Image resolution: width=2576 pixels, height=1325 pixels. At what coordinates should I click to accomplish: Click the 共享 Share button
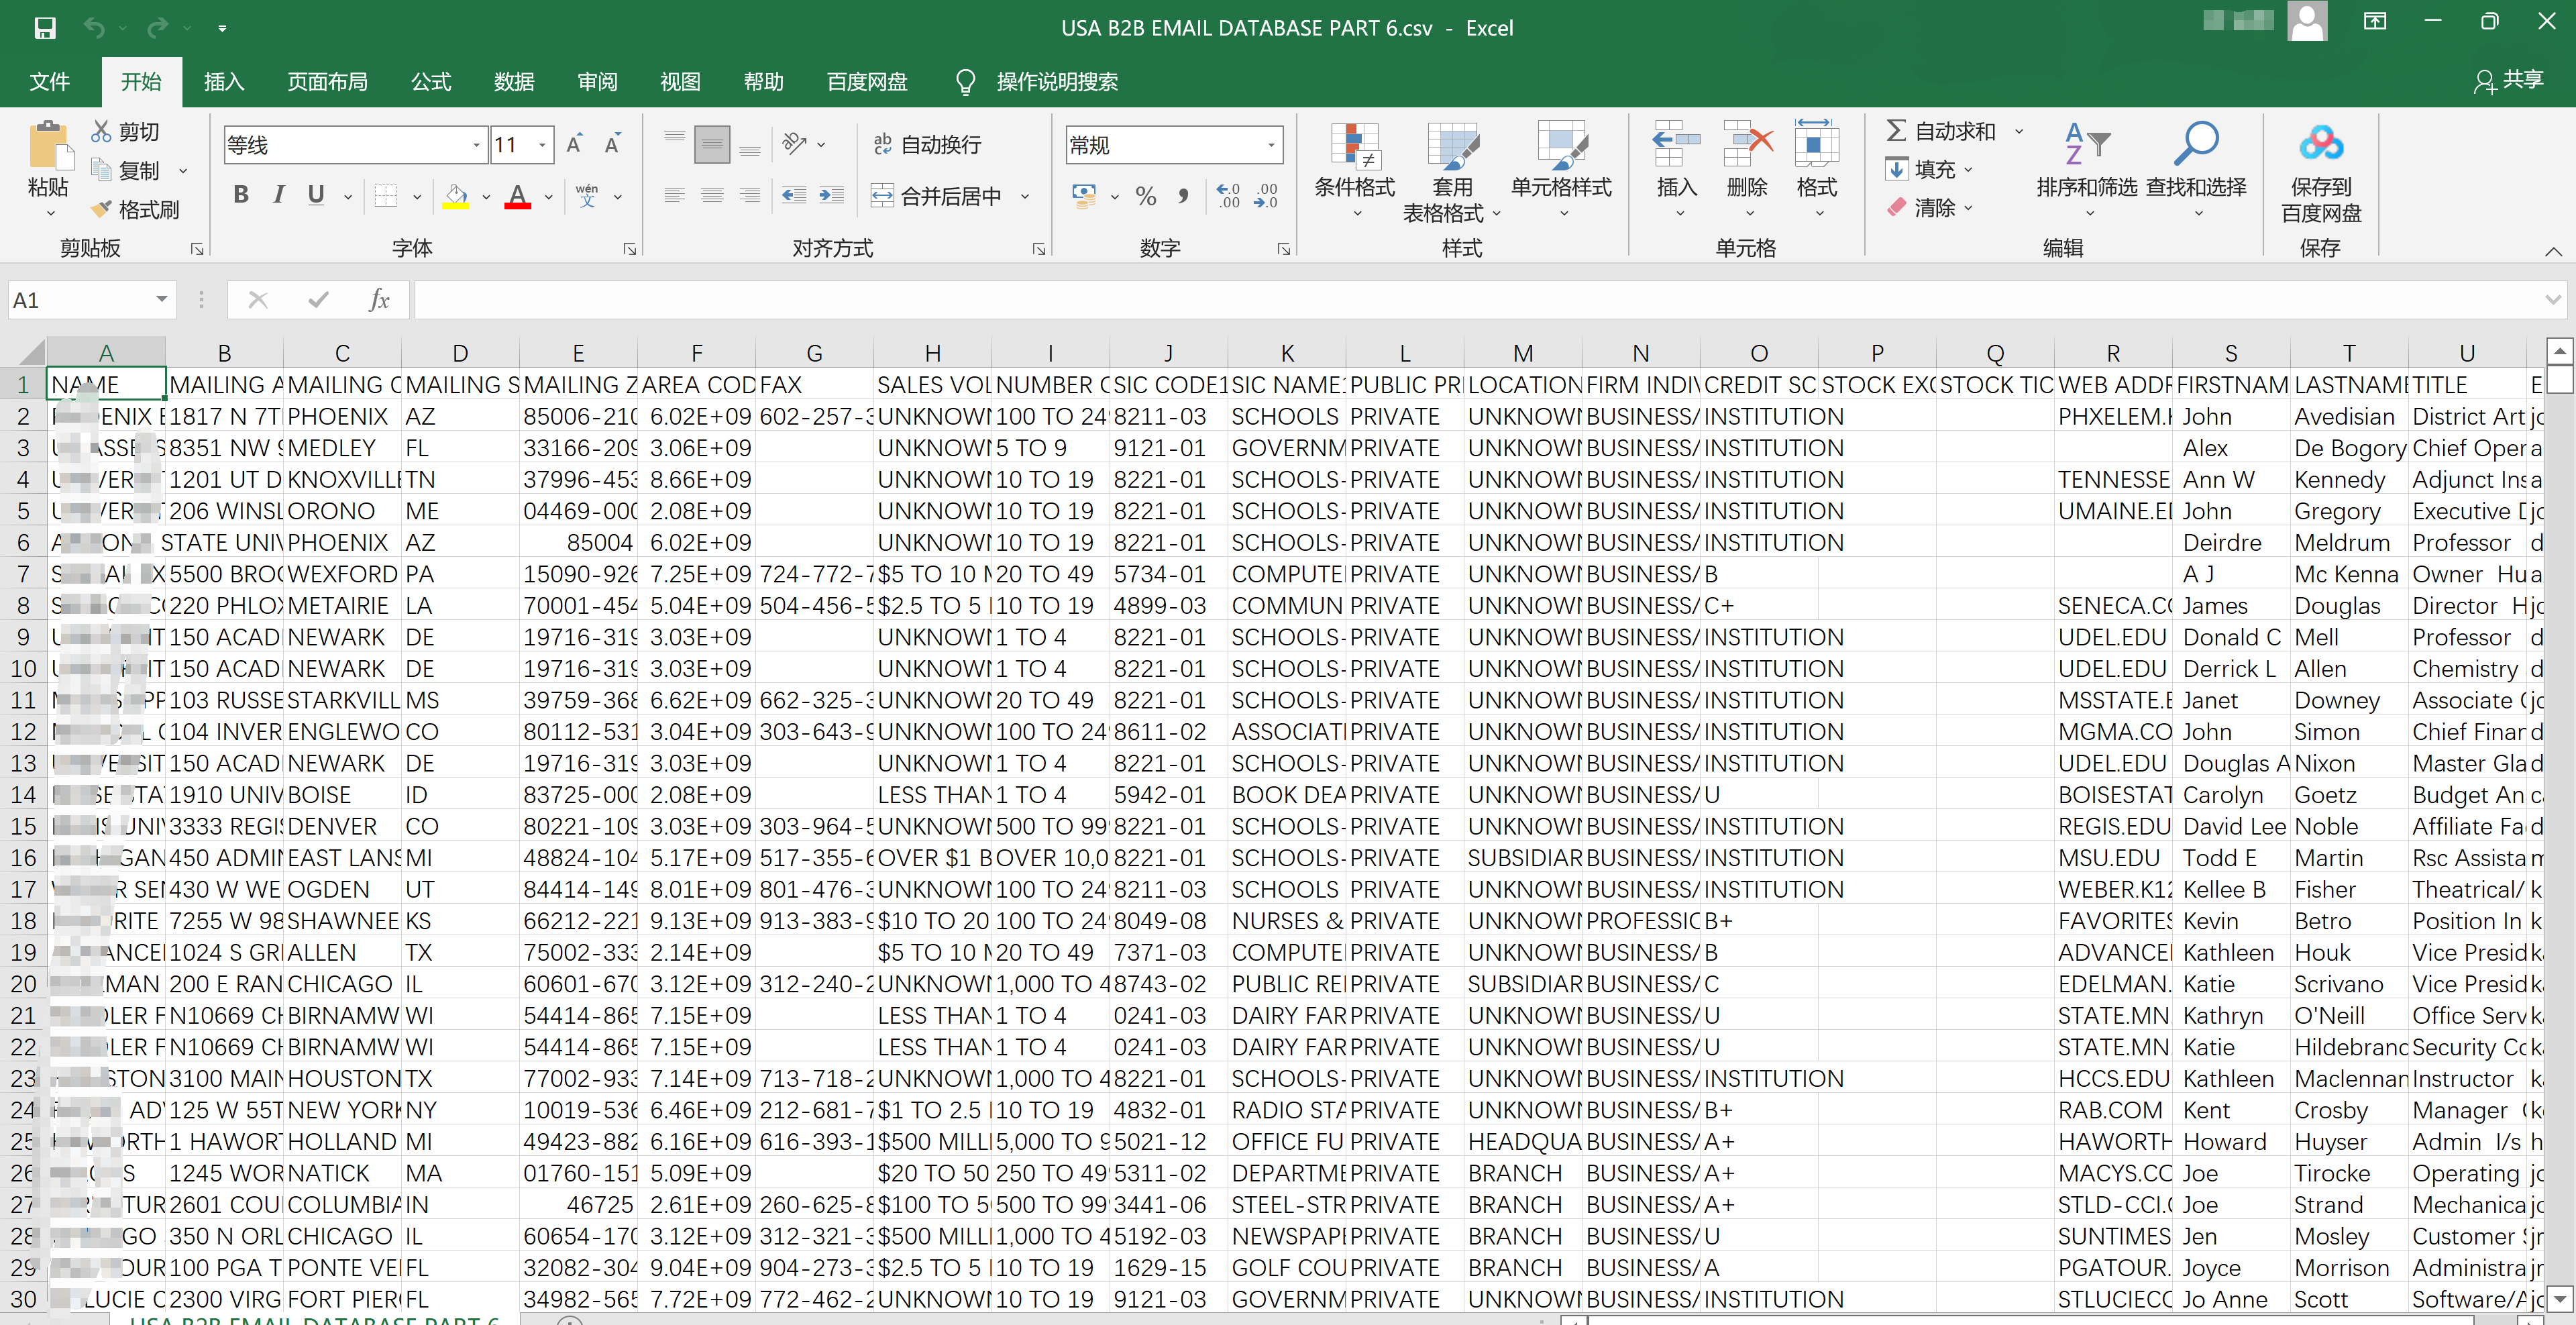point(2508,80)
